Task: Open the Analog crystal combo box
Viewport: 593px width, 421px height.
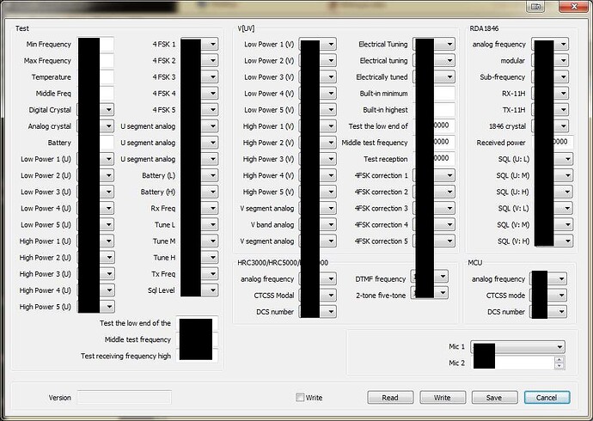Action: pyautogui.click(x=107, y=126)
